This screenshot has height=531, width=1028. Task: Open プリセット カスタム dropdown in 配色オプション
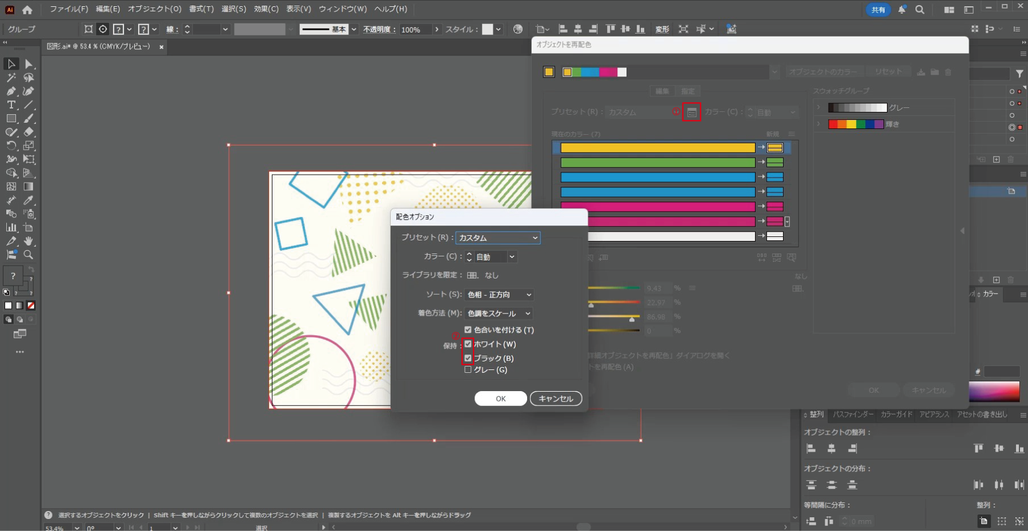pos(498,238)
